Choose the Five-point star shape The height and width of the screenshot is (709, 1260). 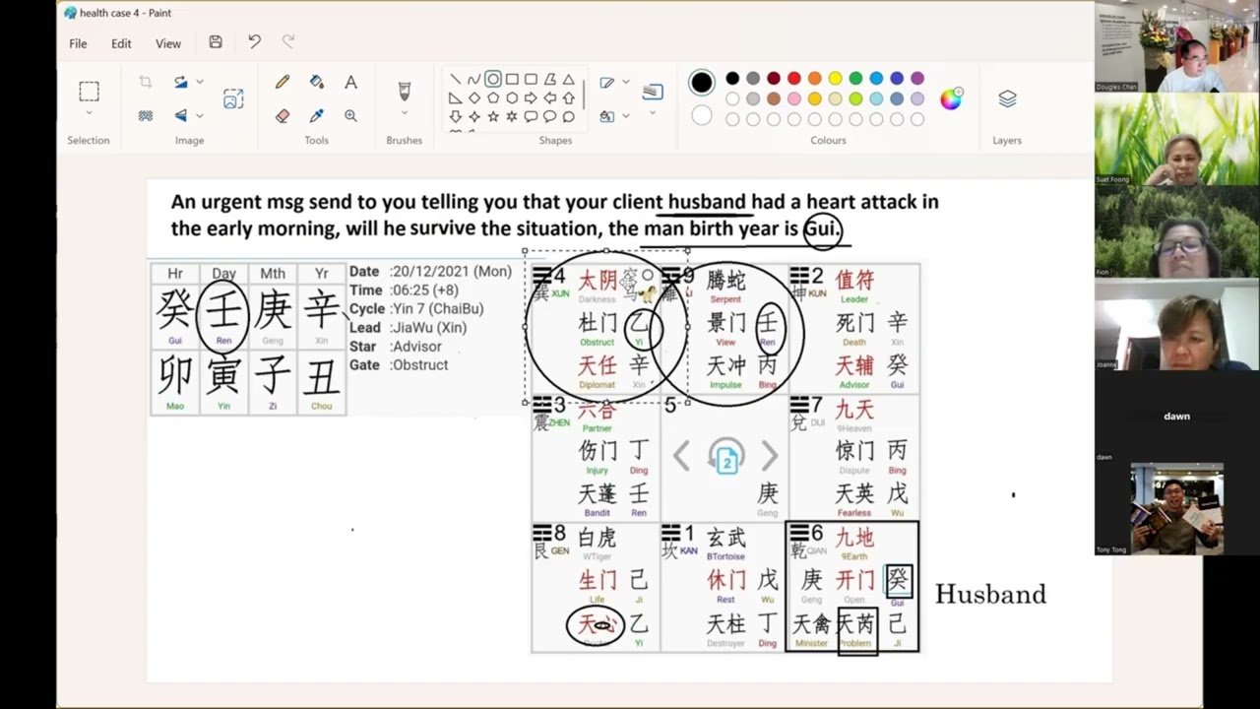[x=492, y=117]
